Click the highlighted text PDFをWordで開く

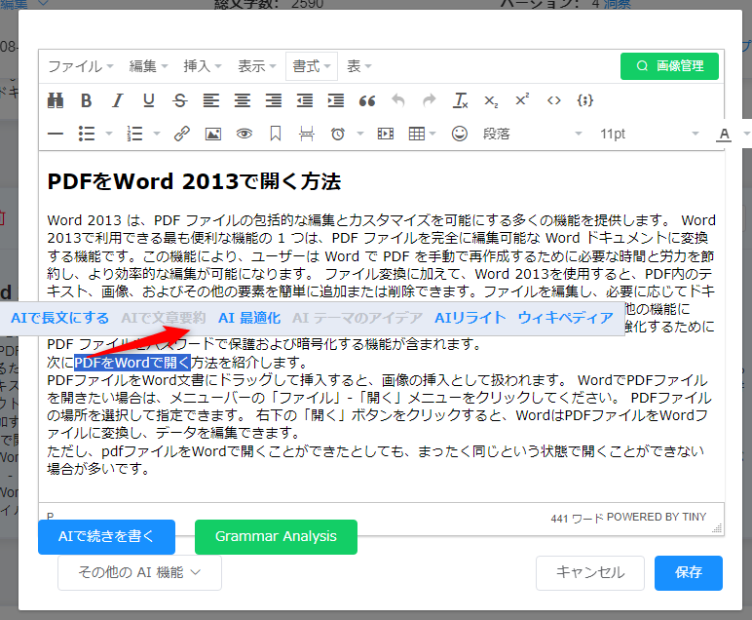tap(132, 363)
